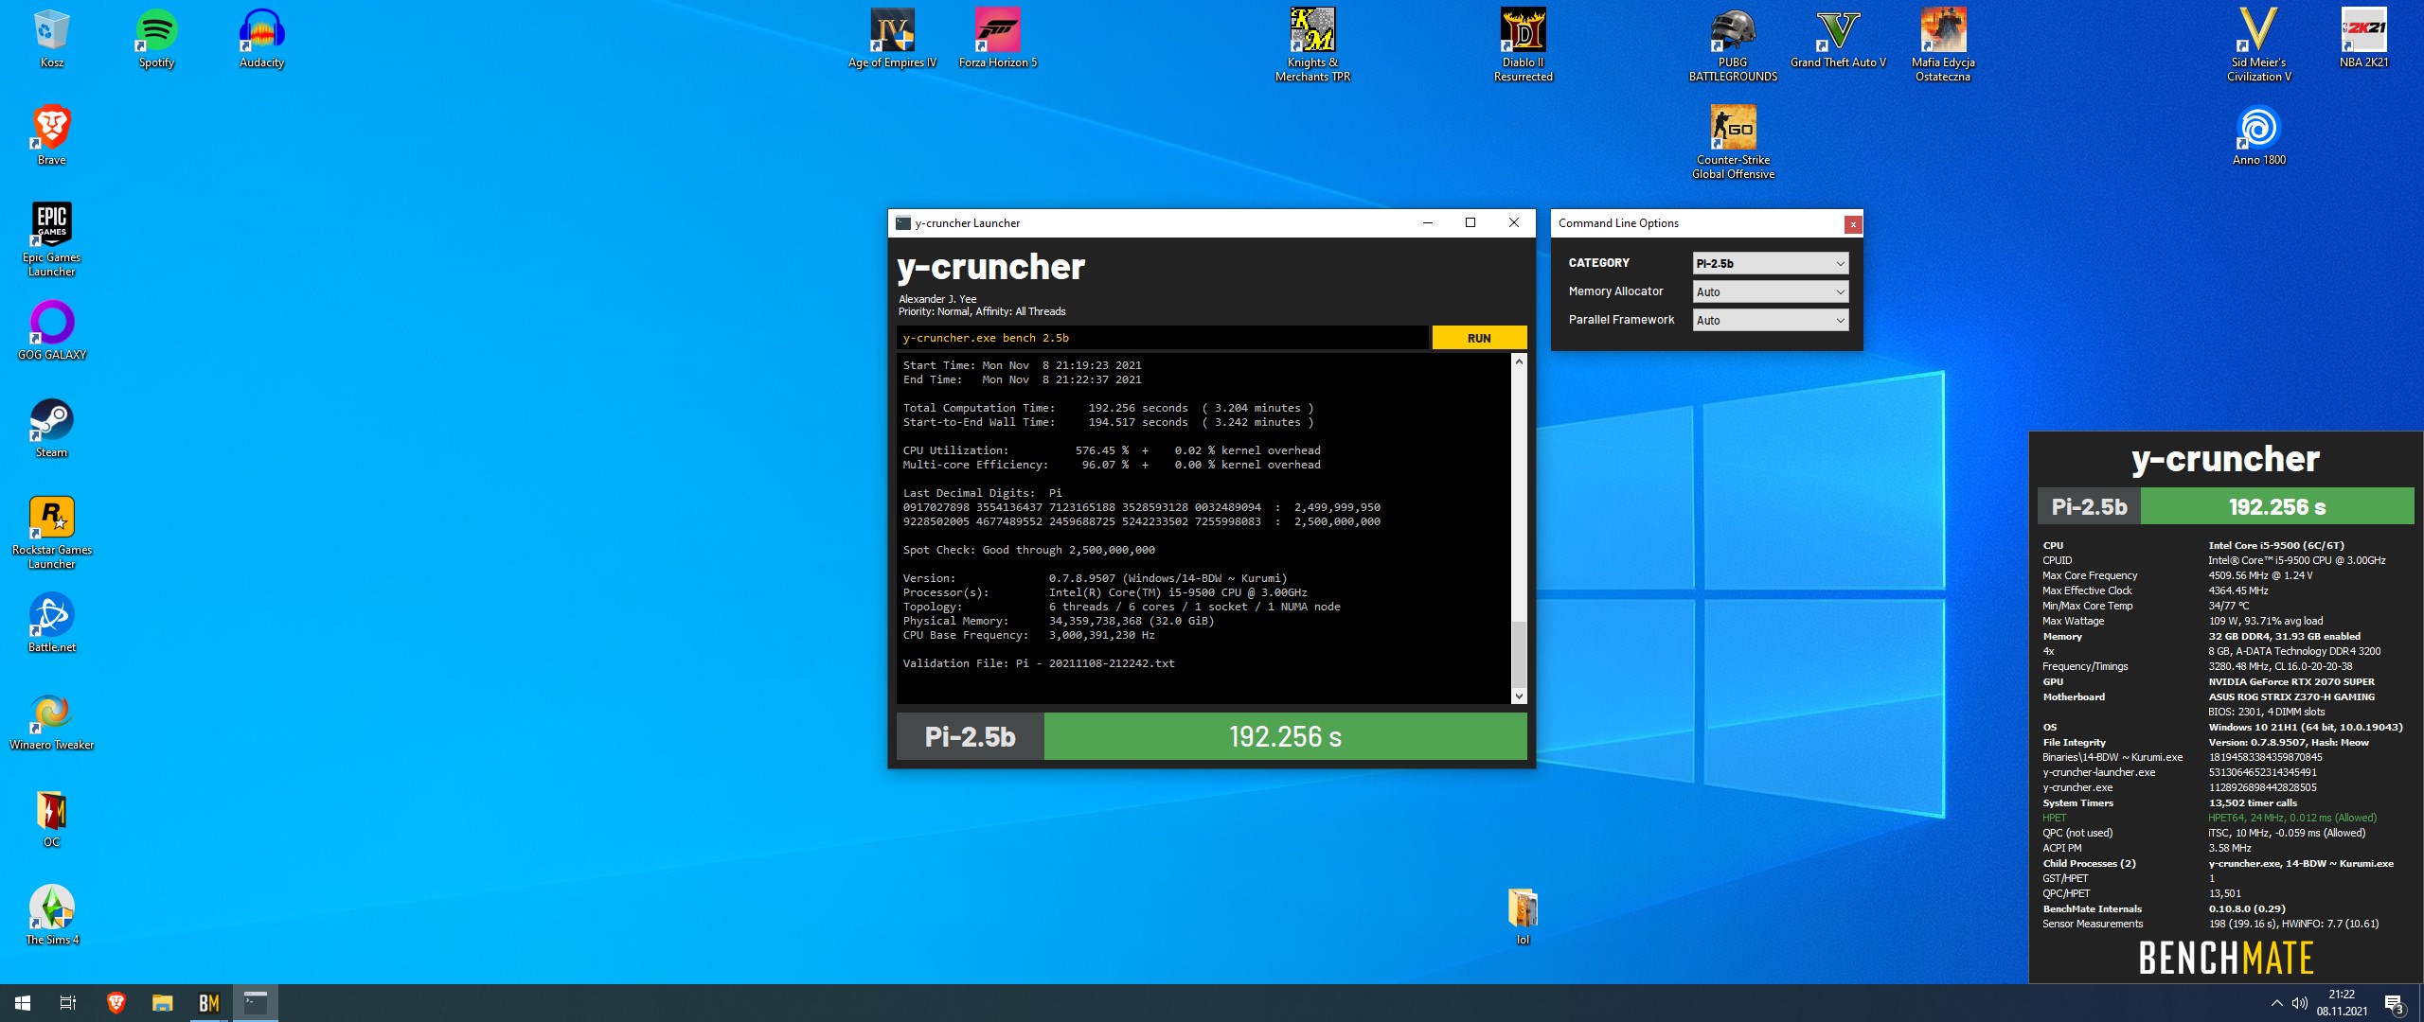The height and width of the screenshot is (1022, 2424).
Task: Open the taskbar clock showing 21:22
Action: coord(2342,1003)
